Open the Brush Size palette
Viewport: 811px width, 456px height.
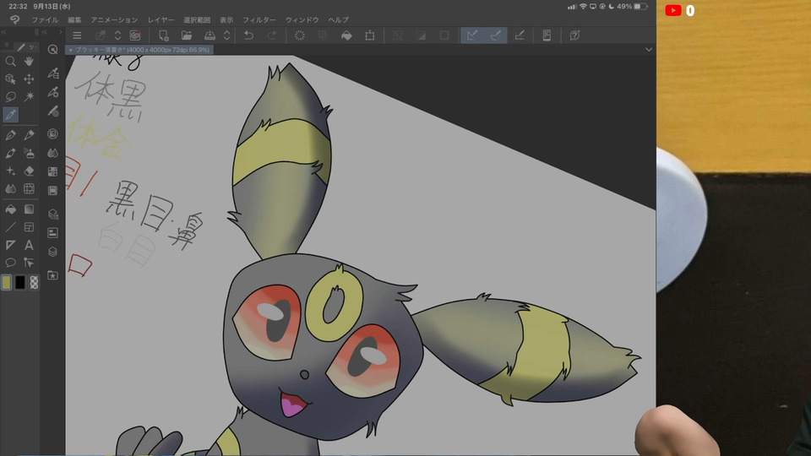[52, 111]
